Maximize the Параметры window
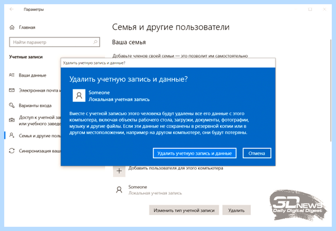 pos(310,9)
